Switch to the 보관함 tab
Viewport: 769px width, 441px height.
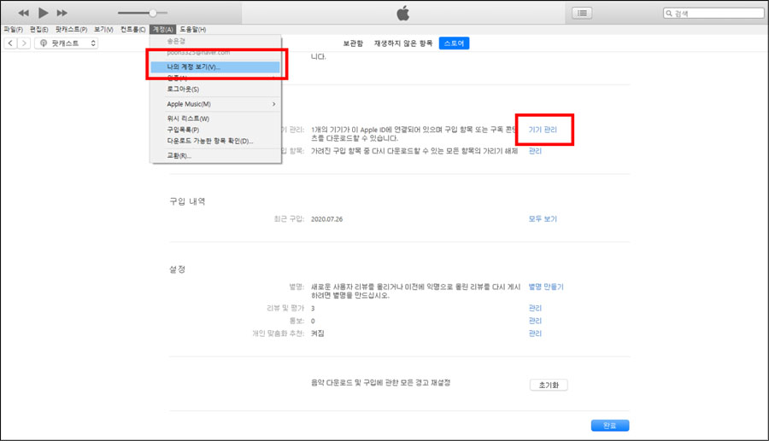click(x=353, y=43)
